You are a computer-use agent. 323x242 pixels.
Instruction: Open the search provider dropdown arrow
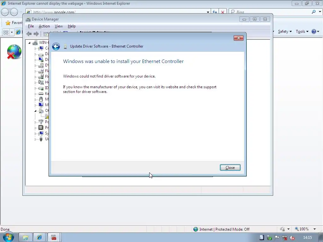(x=320, y=12)
